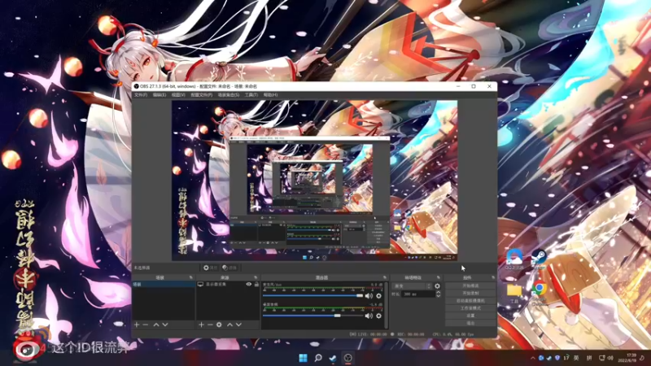The image size is (651, 366).
Task: Open the Help menu in OBS
Action: coord(270,95)
